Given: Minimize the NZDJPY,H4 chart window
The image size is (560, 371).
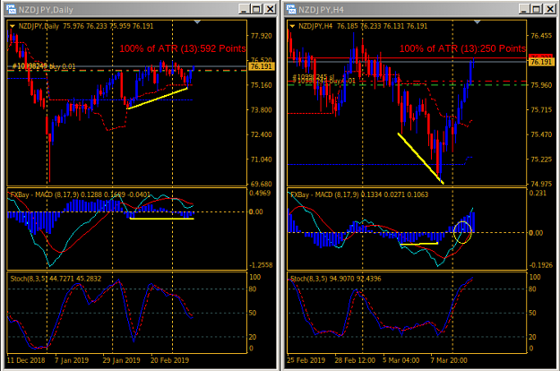Looking at the screenshot, I should pos(524,9).
